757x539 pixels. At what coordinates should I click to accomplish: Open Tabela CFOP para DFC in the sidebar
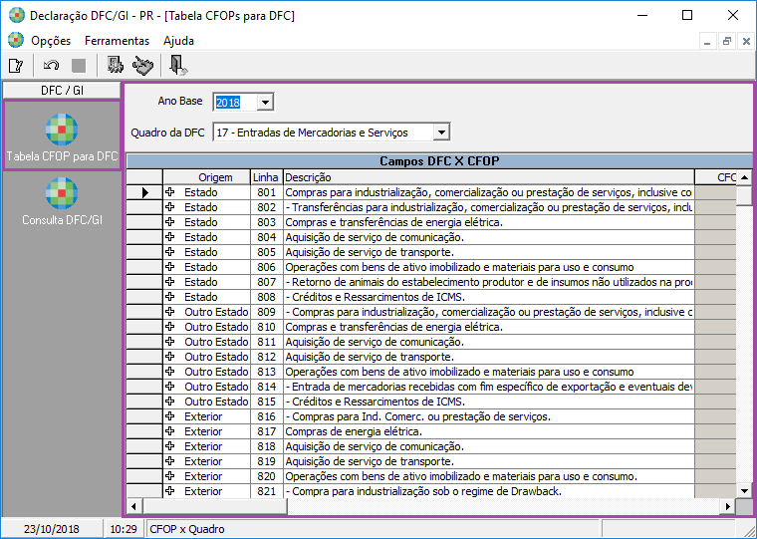(x=62, y=135)
